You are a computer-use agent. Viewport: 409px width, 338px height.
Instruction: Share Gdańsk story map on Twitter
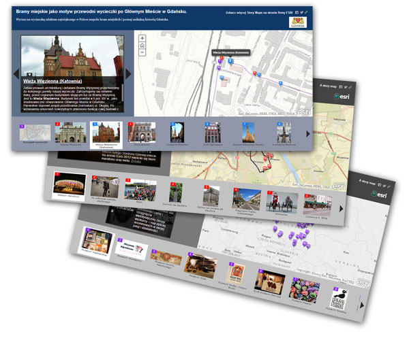(301, 12)
